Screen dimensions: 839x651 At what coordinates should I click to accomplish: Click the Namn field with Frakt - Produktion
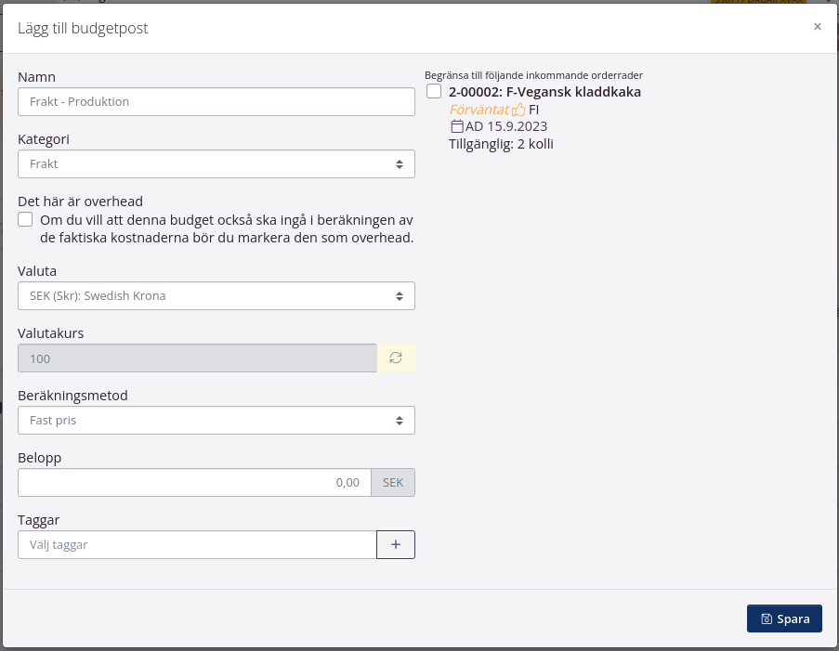216,101
